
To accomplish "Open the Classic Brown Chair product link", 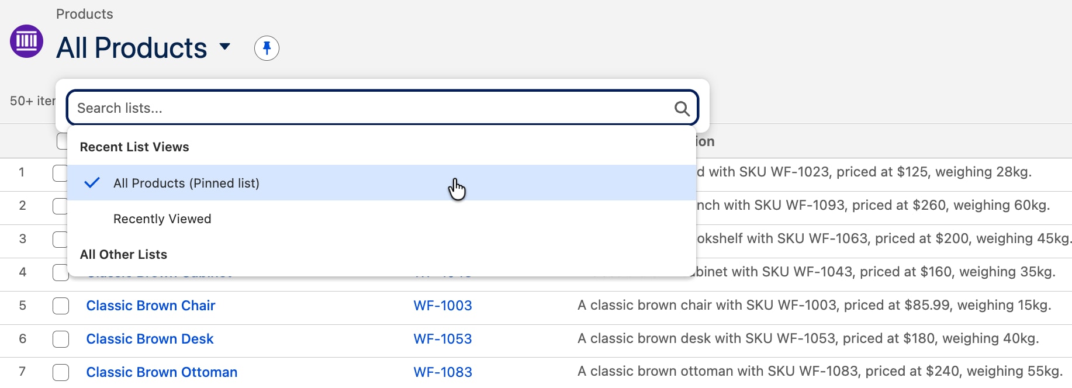I will click(x=151, y=306).
